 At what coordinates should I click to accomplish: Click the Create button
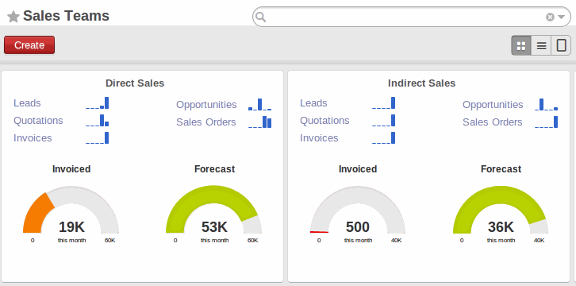[29, 44]
